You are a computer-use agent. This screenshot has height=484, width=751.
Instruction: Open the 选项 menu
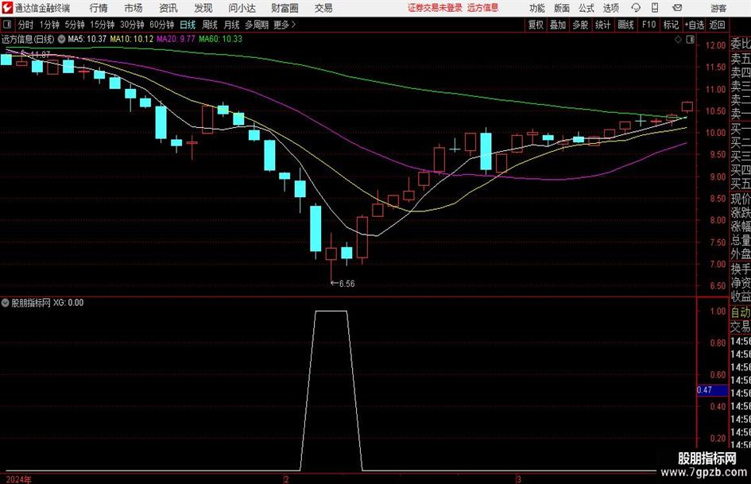(611, 8)
